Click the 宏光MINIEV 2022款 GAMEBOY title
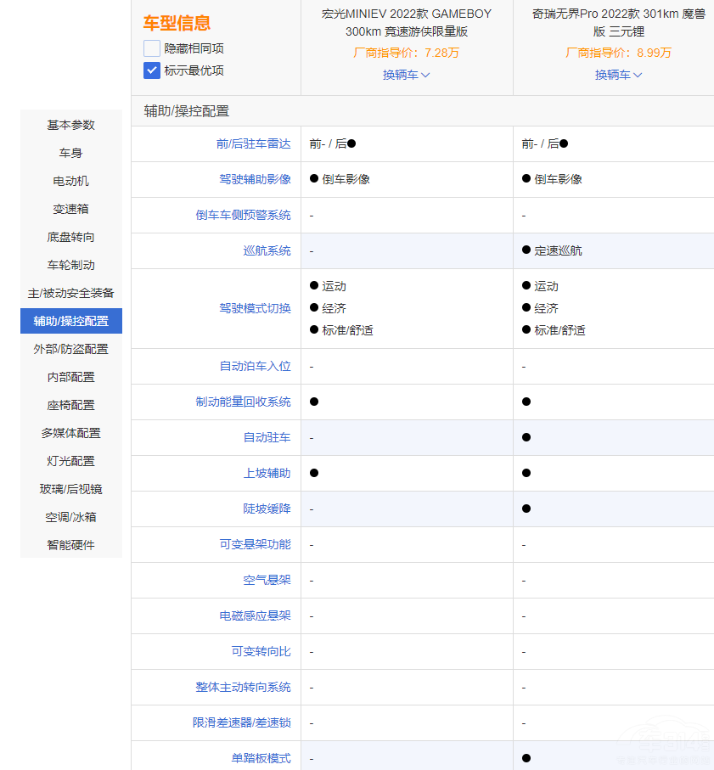Screen dimensions: 714x770 pos(406,23)
